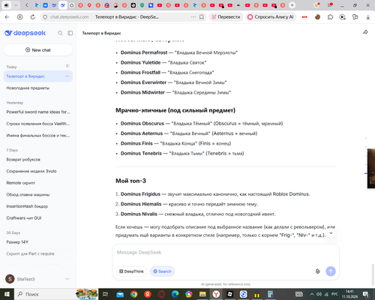The width and height of the screenshot is (375, 300).
Task: Open the Calculator taskbar icon
Action: coord(270,294)
